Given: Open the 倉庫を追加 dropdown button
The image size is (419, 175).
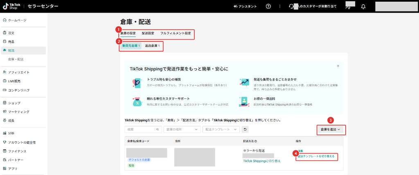Looking at the screenshot, I should click(x=331, y=130).
